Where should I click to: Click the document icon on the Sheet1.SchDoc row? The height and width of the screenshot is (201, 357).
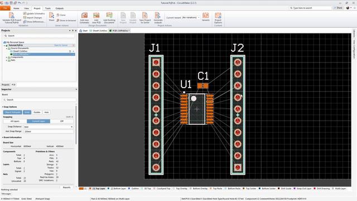point(70,51)
